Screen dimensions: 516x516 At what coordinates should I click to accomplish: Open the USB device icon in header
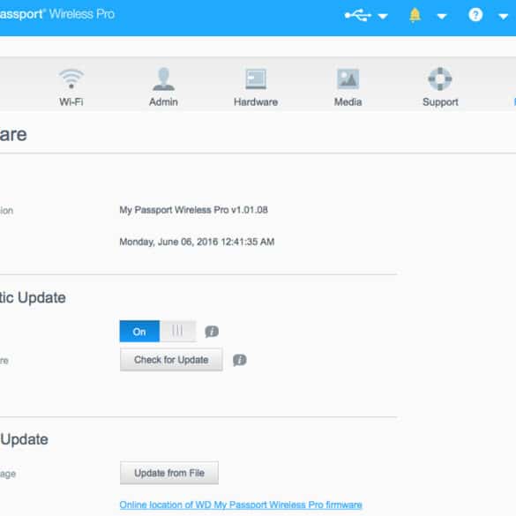click(x=358, y=15)
